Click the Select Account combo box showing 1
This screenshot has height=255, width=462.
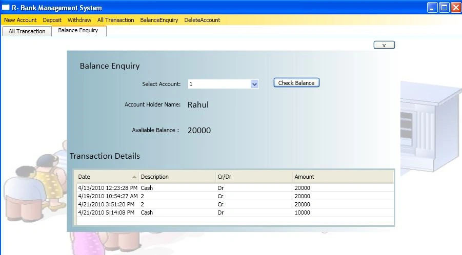[224, 84]
